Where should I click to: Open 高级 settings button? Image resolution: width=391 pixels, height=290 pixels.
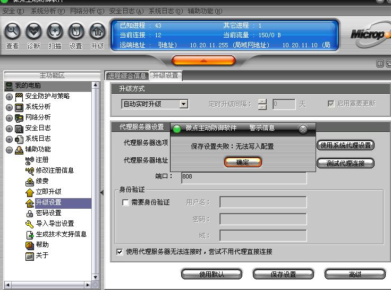pyautogui.click(x=355, y=275)
